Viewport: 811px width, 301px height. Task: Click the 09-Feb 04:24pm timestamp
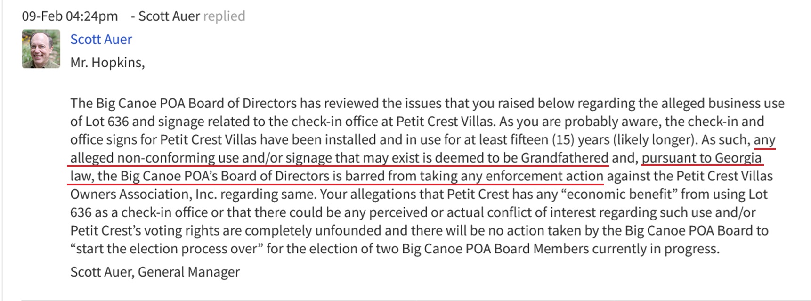point(70,16)
